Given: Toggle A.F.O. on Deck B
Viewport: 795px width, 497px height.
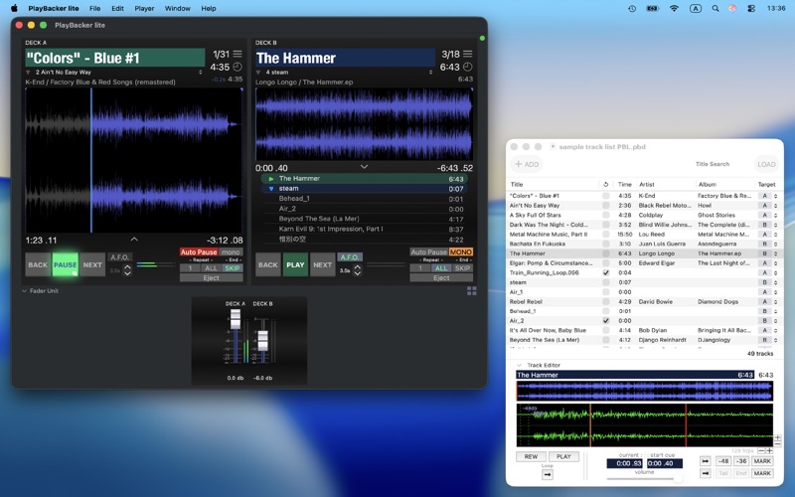Looking at the screenshot, I should pyautogui.click(x=350, y=257).
